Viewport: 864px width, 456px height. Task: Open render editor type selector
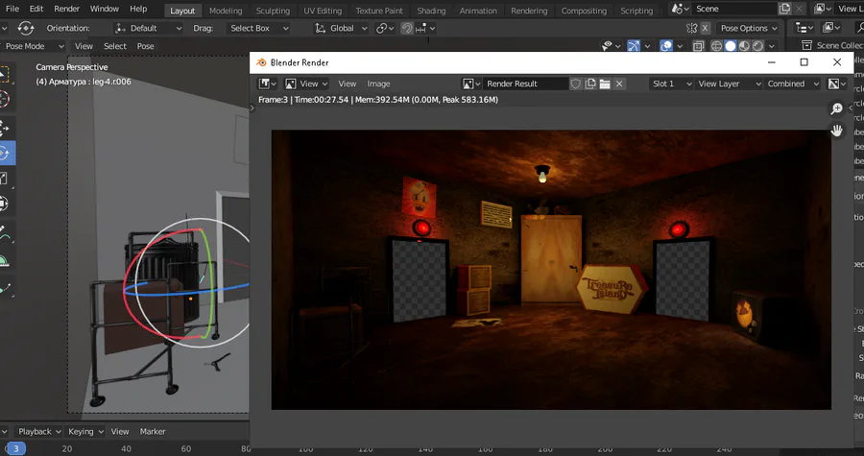tap(268, 84)
